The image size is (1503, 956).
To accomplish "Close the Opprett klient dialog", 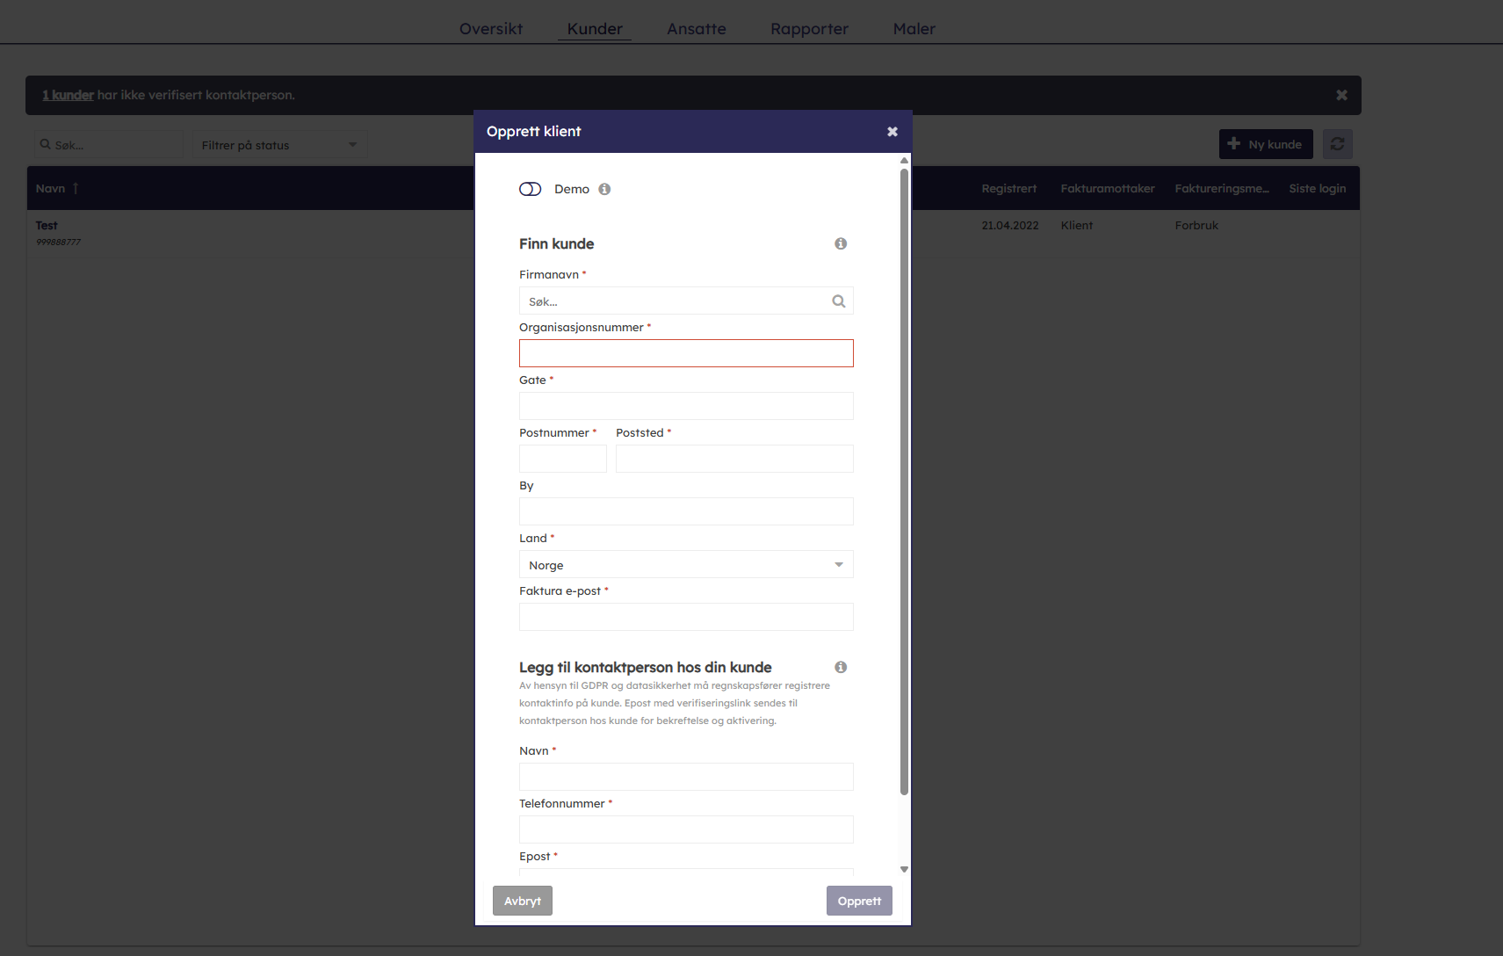I will coord(892,132).
